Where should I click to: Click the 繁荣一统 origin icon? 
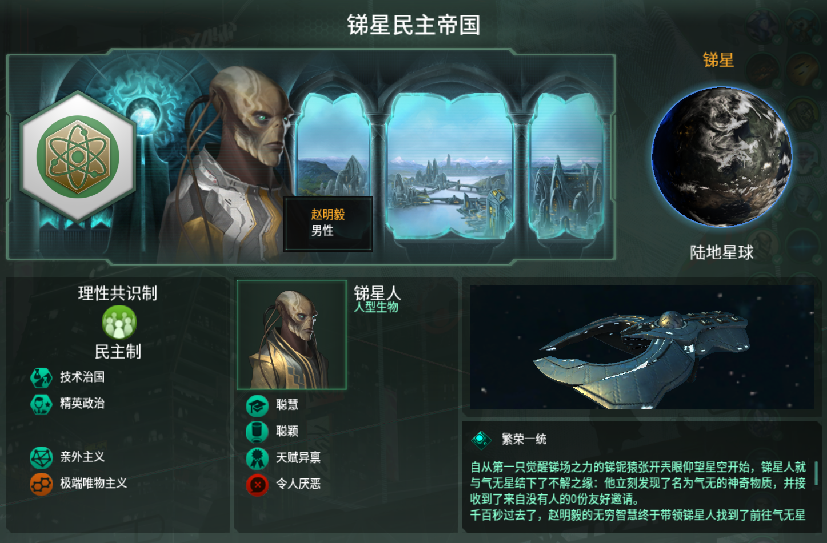tap(481, 439)
